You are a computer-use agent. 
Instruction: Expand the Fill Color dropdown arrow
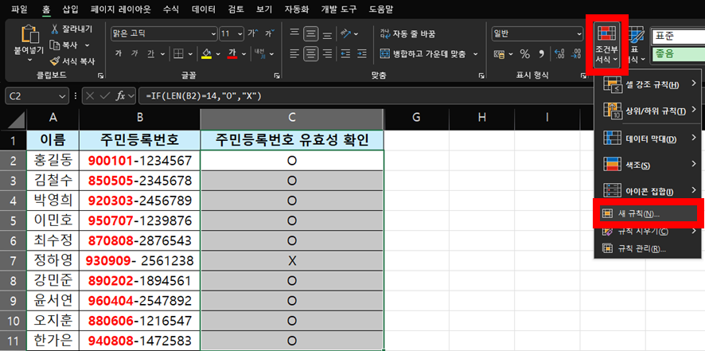(218, 54)
